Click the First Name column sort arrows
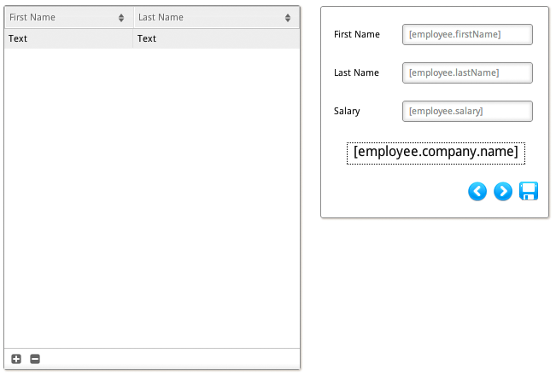Viewport: 556px width, 376px height. click(121, 17)
